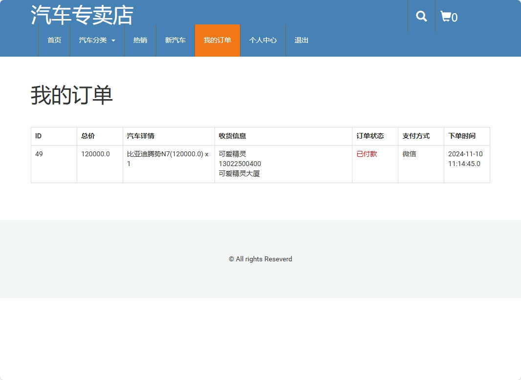Click the 已付款 order status text
Screen dimensions: 521x380
(x=366, y=153)
